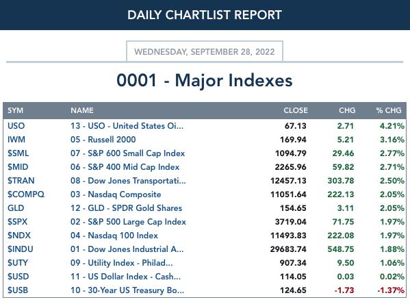Select the $TRAN ticker link
This screenshot has width=410, height=302.
click(21, 181)
